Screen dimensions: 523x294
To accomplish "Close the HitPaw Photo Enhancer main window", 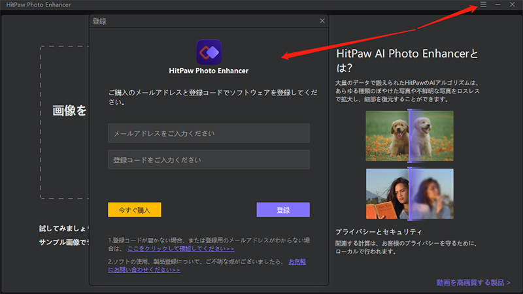I will (x=513, y=5).
